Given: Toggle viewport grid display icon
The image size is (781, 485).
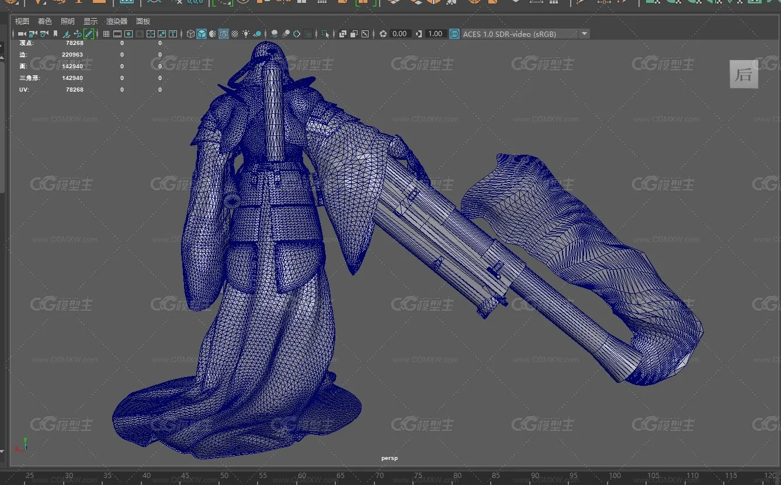Looking at the screenshot, I should 106,34.
